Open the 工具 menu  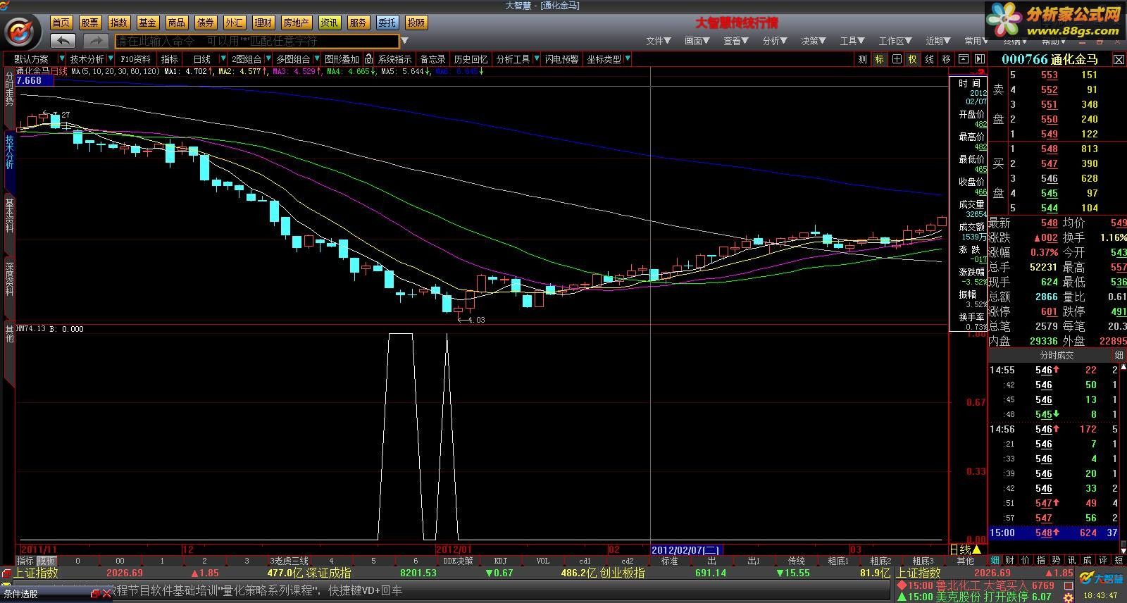pos(852,41)
